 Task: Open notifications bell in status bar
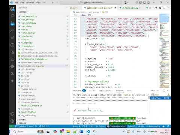tap(168, 126)
